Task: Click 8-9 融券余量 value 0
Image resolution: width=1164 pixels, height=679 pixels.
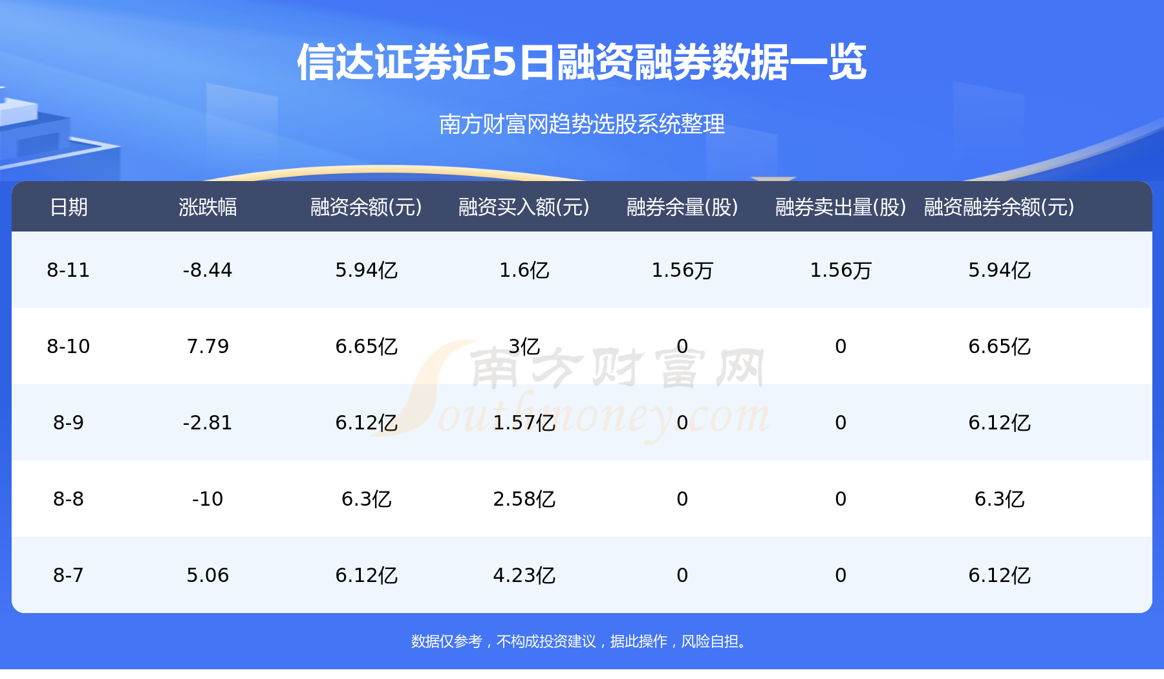Action: [682, 422]
